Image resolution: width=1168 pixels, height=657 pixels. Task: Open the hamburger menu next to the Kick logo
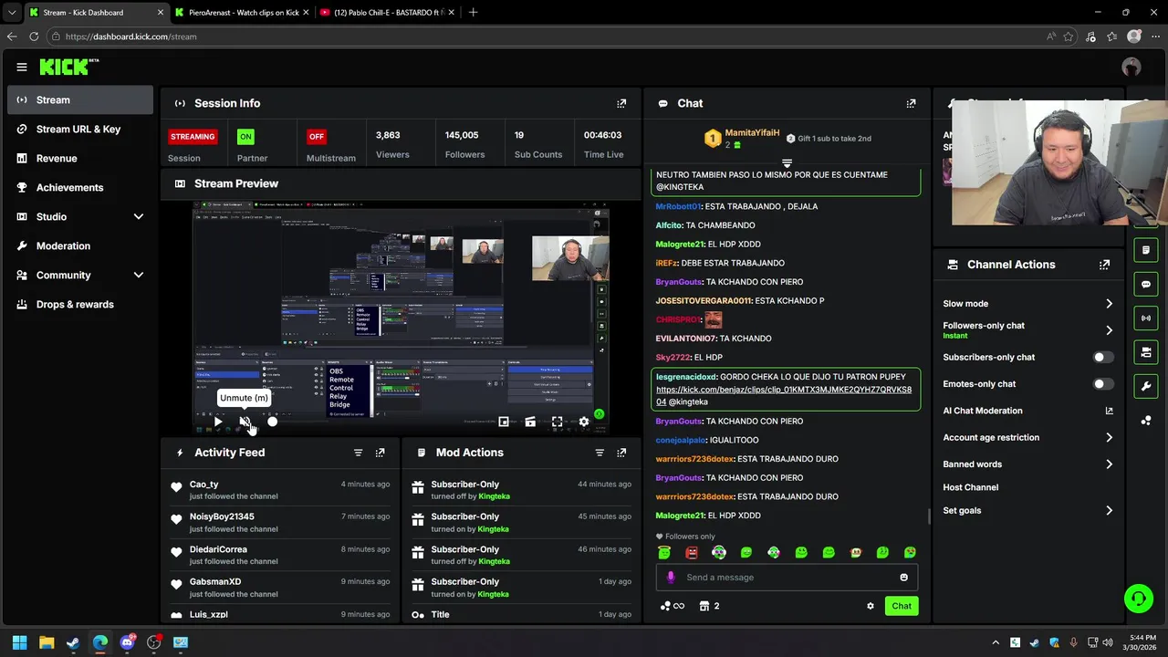(21, 67)
